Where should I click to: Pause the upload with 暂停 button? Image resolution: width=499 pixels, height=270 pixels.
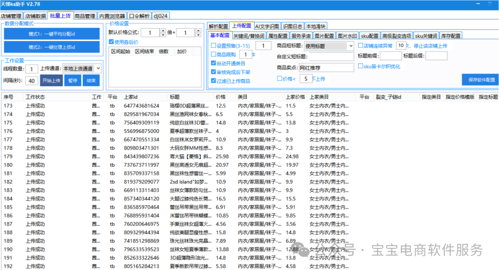73,80
